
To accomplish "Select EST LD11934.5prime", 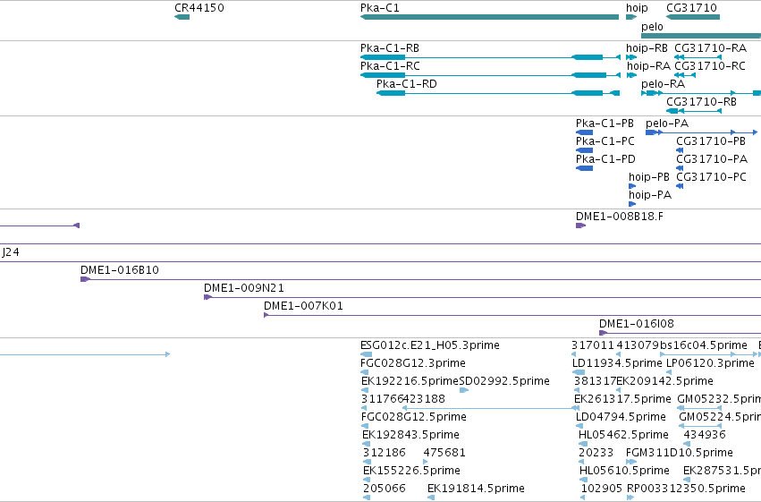I will [x=579, y=372].
